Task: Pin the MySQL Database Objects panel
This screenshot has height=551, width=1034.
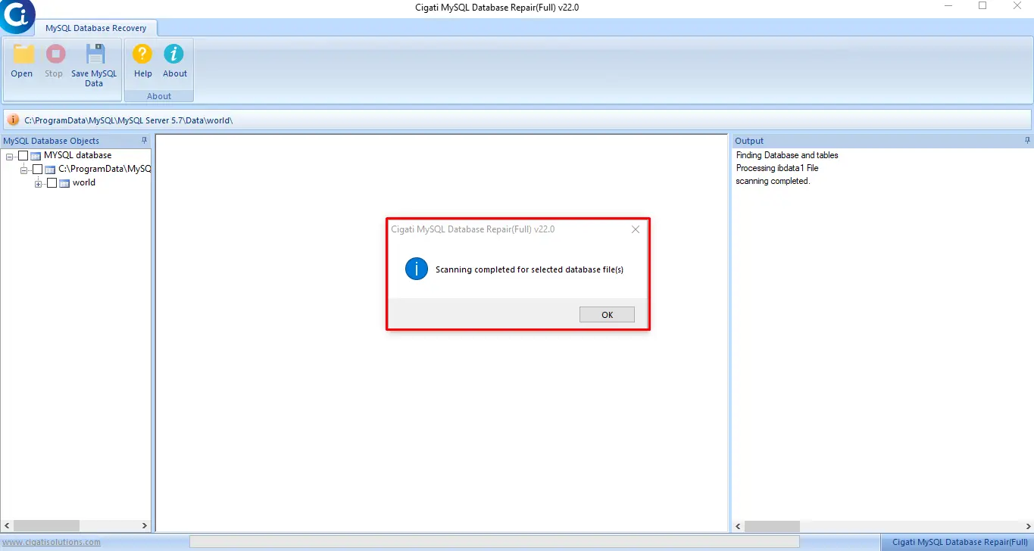Action: tap(144, 141)
